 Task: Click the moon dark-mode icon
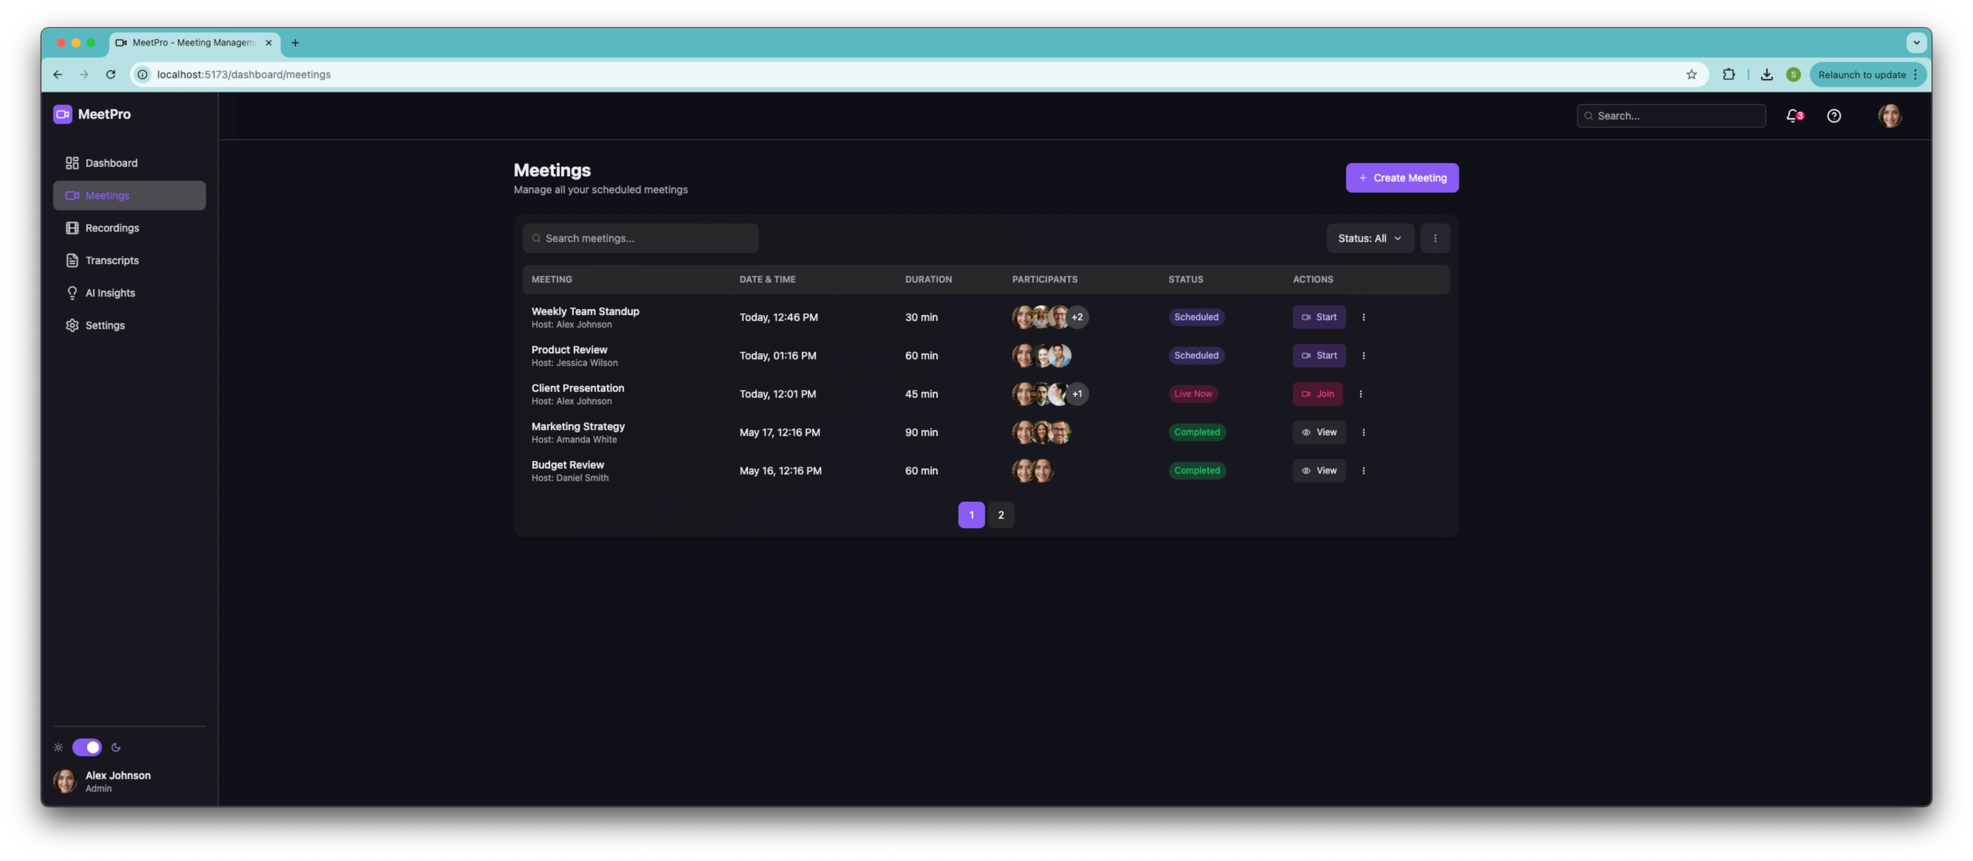click(x=116, y=747)
